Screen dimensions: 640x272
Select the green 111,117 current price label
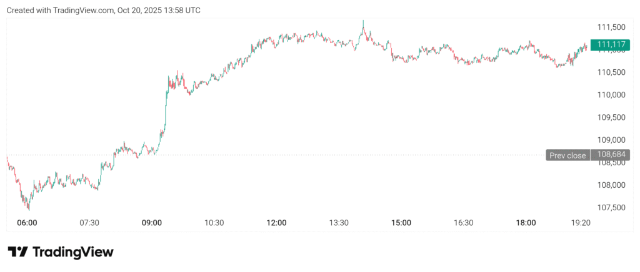612,44
